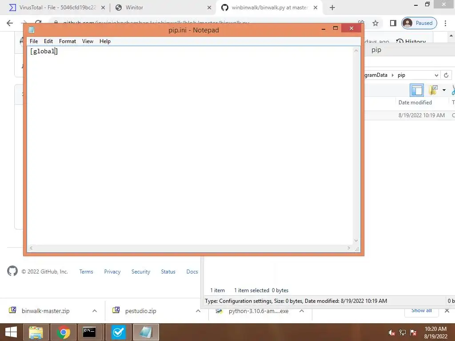Expand the Explorer address bar dropdown
Screen dimensions: 455x341
(x=436, y=75)
